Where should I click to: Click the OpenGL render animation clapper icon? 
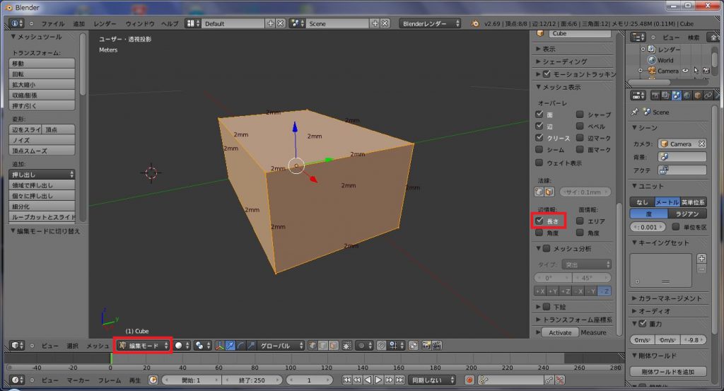click(436, 345)
